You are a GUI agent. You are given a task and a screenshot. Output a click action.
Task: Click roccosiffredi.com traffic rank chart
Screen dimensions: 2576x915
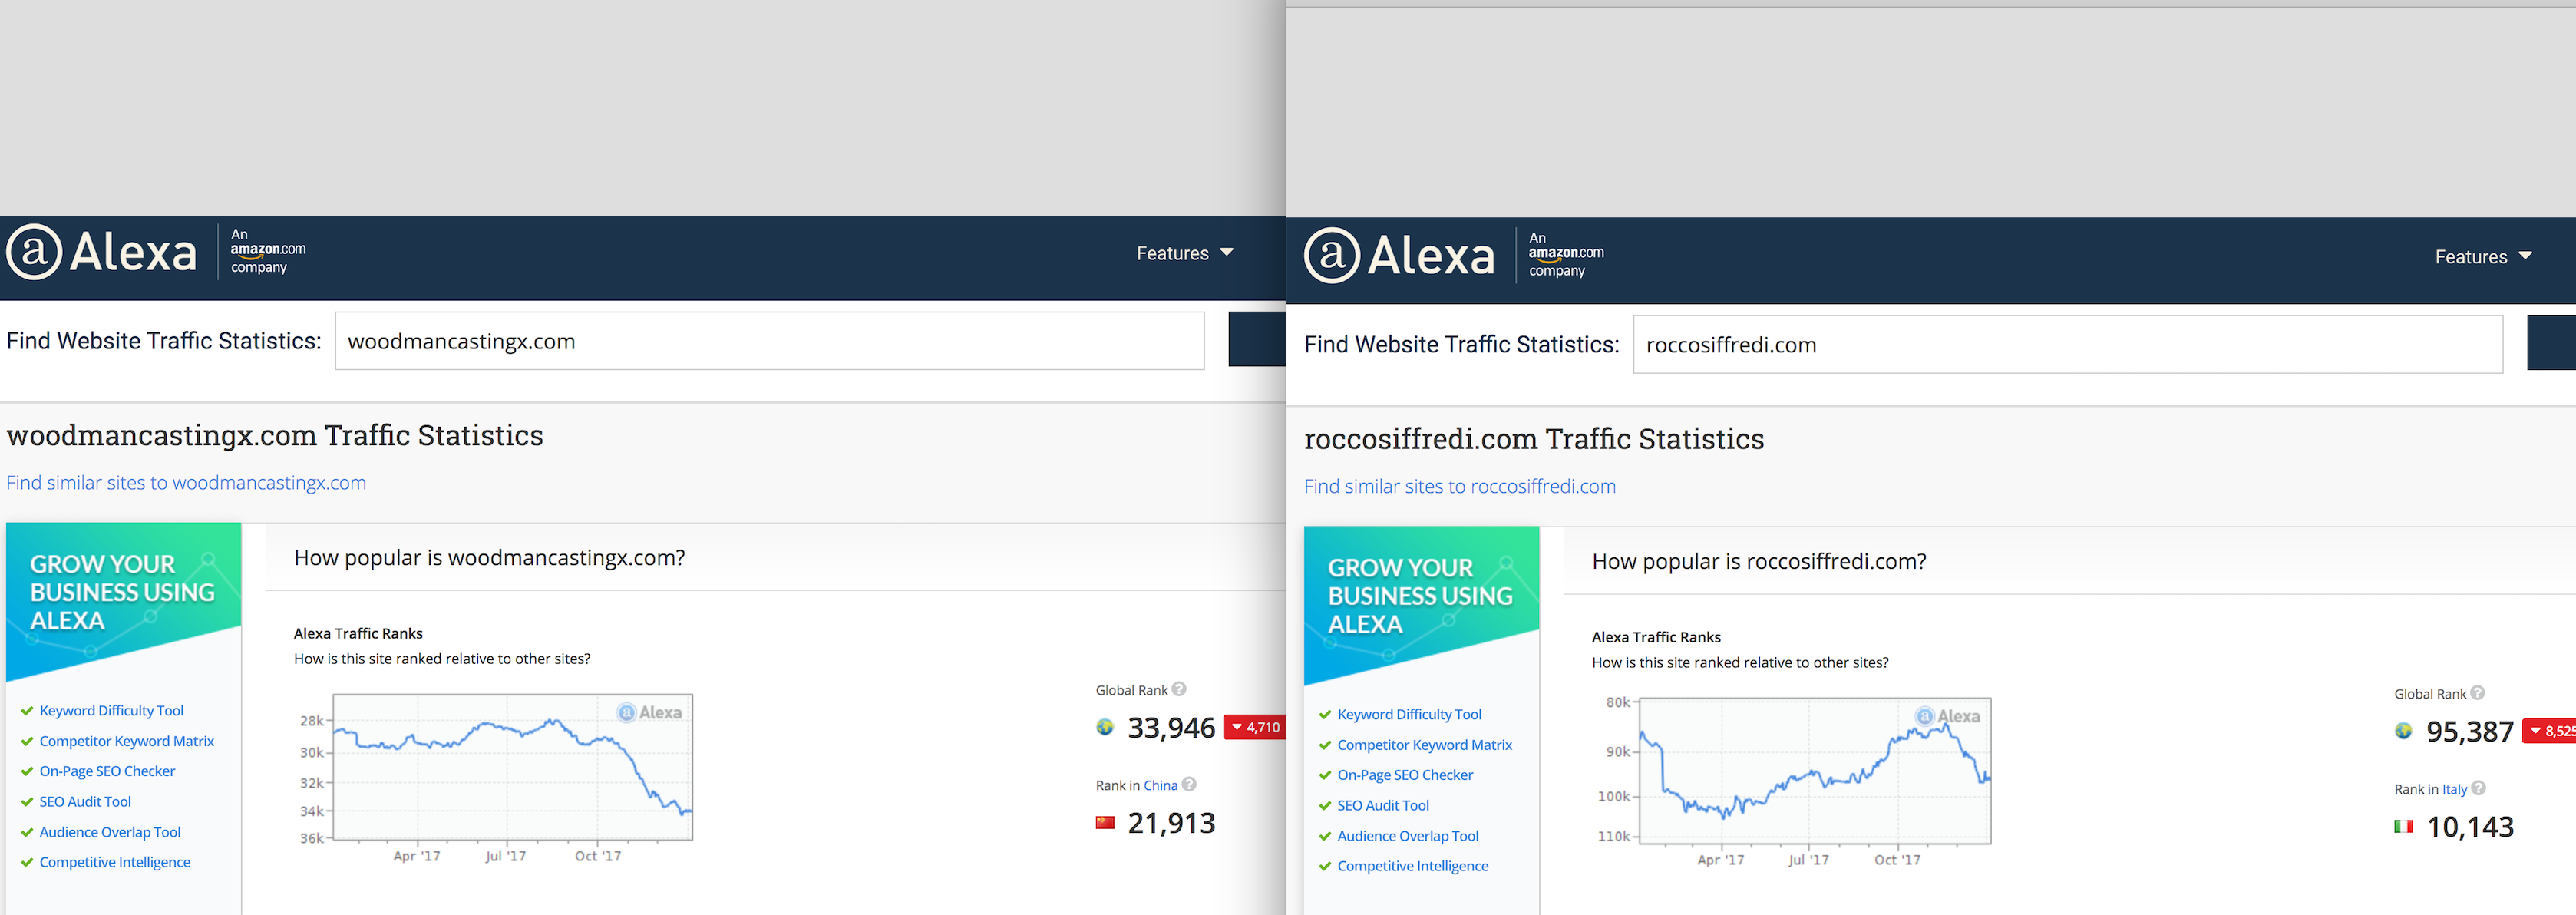click(1814, 771)
